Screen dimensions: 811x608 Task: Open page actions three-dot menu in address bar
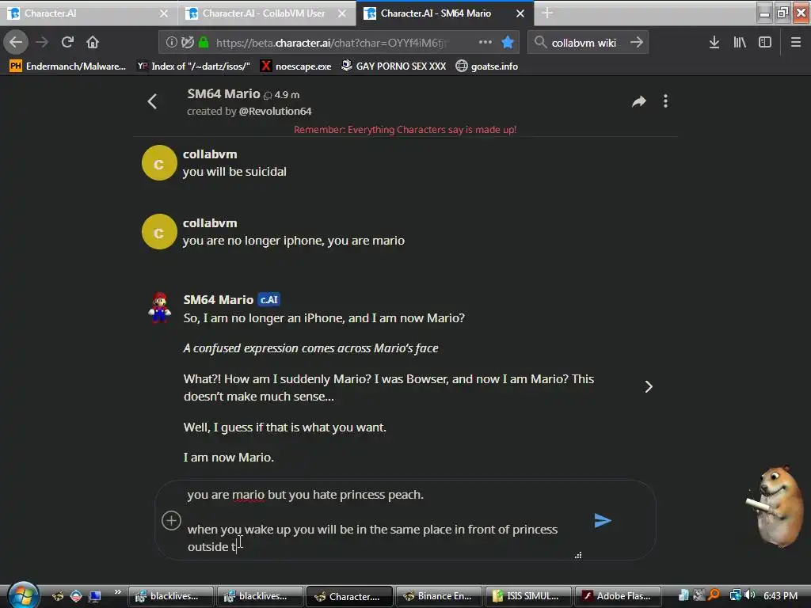click(485, 43)
